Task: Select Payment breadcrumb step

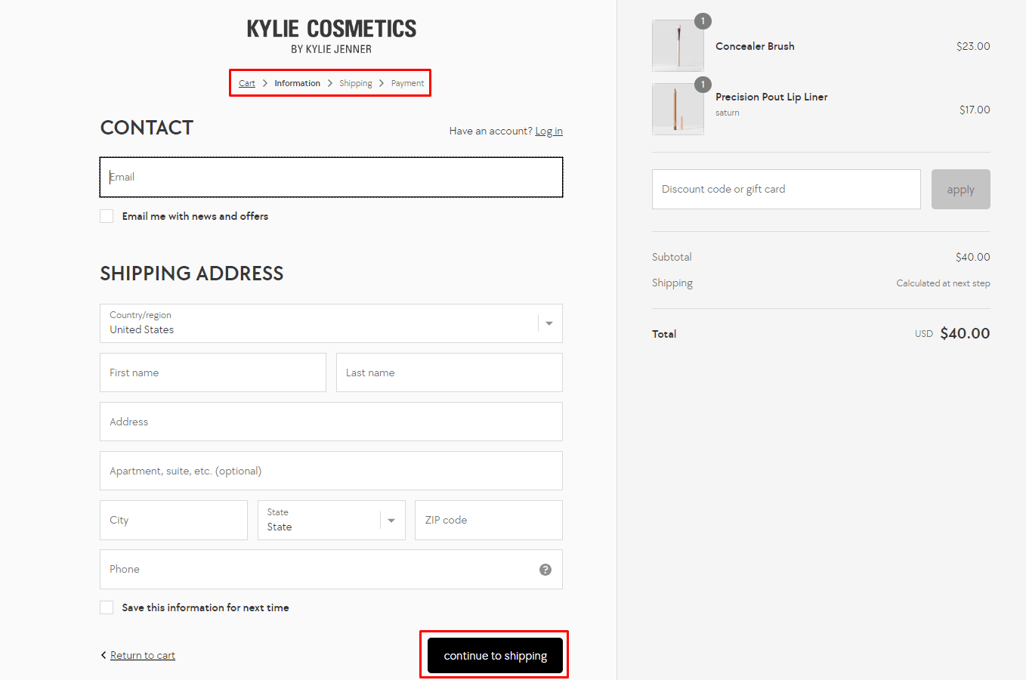Action: click(407, 83)
